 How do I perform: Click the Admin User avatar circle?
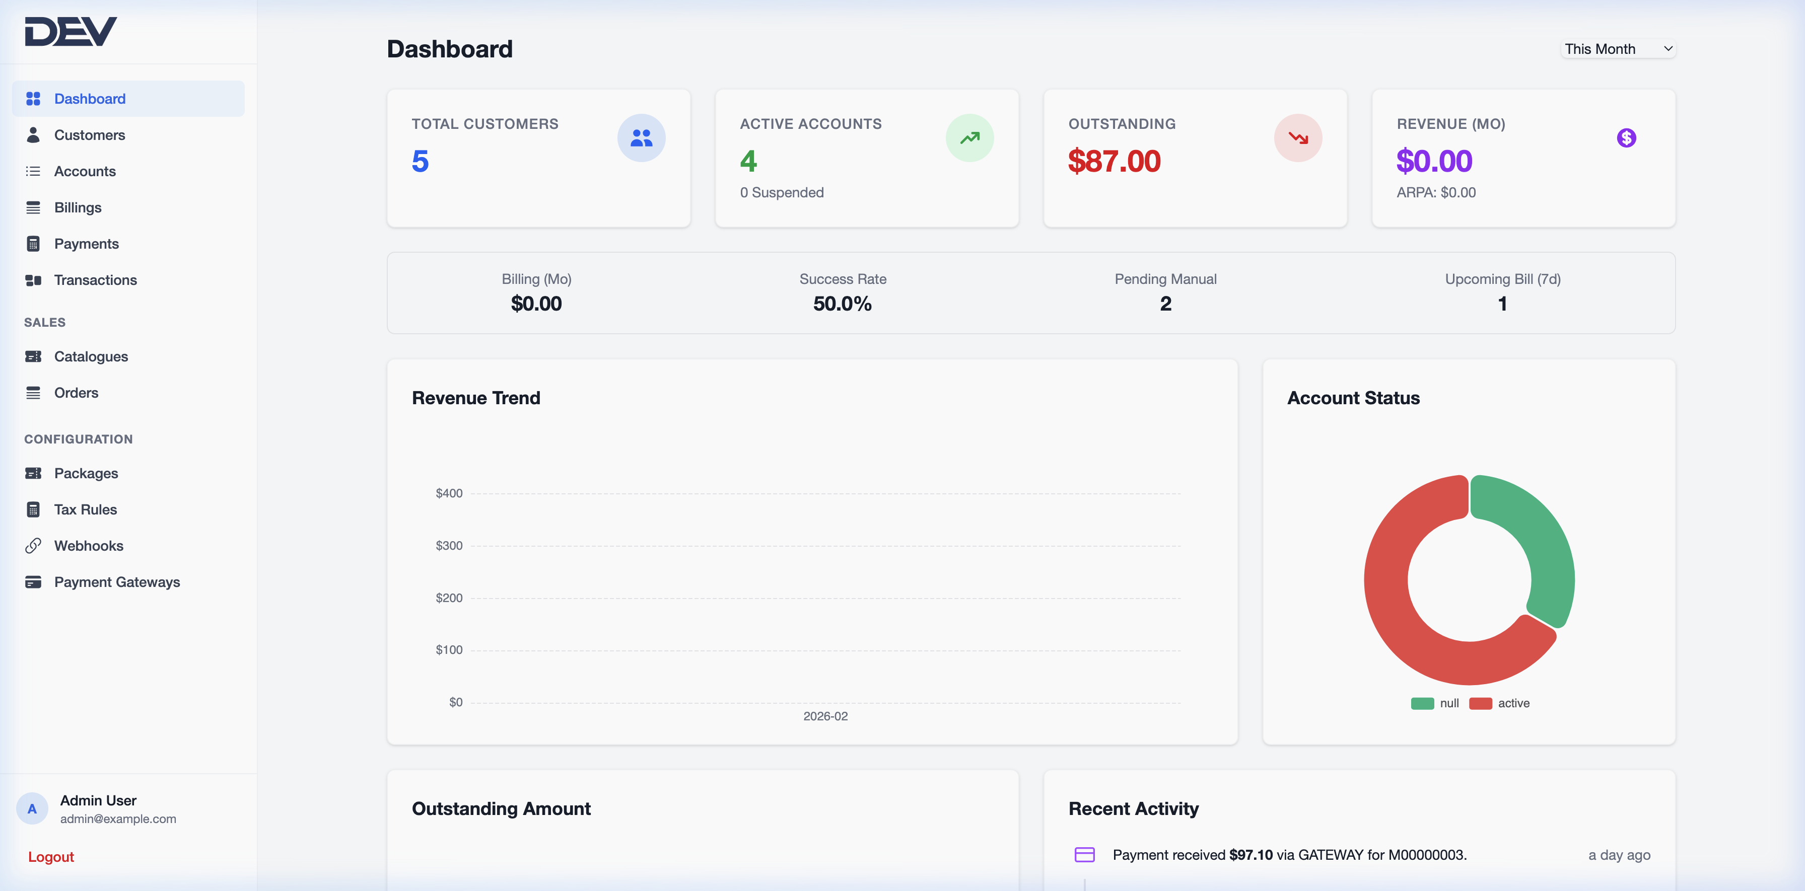click(32, 808)
